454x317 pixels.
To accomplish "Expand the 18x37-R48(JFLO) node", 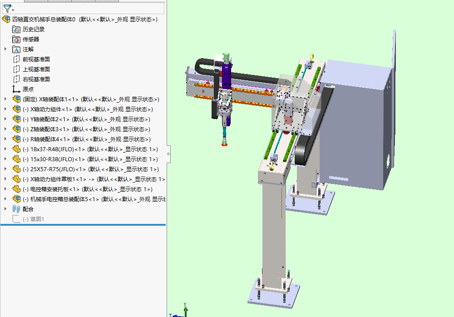I will pos(5,149).
